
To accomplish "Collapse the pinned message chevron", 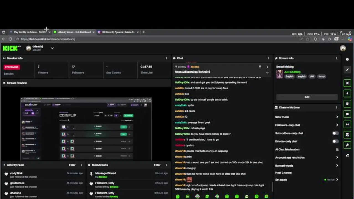I will click(x=267, y=73).
